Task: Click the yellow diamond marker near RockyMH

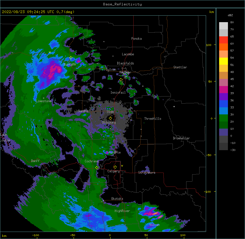Action: point(71,58)
